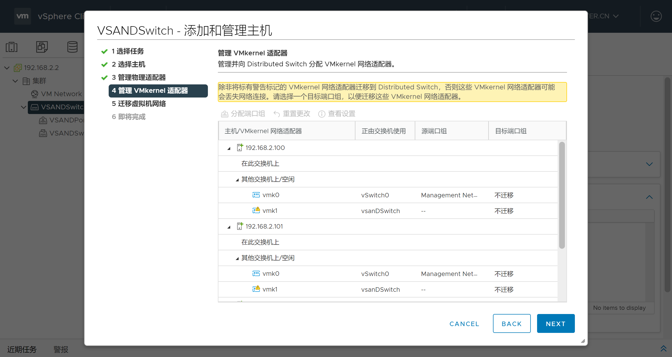This screenshot has height=357, width=672.
Task: Click 在此交换机上 row under 192.168.2.100
Action: click(388, 164)
